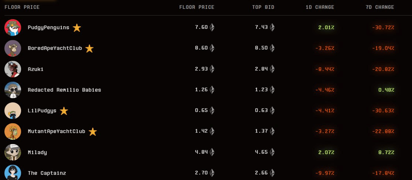
Task: Toggle the LilPudgys favorite star
Action: point(64,111)
